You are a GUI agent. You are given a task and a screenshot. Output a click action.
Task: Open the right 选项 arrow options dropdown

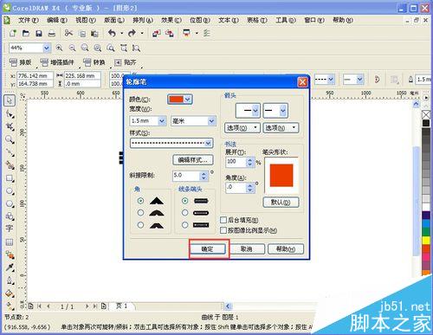[281, 128]
